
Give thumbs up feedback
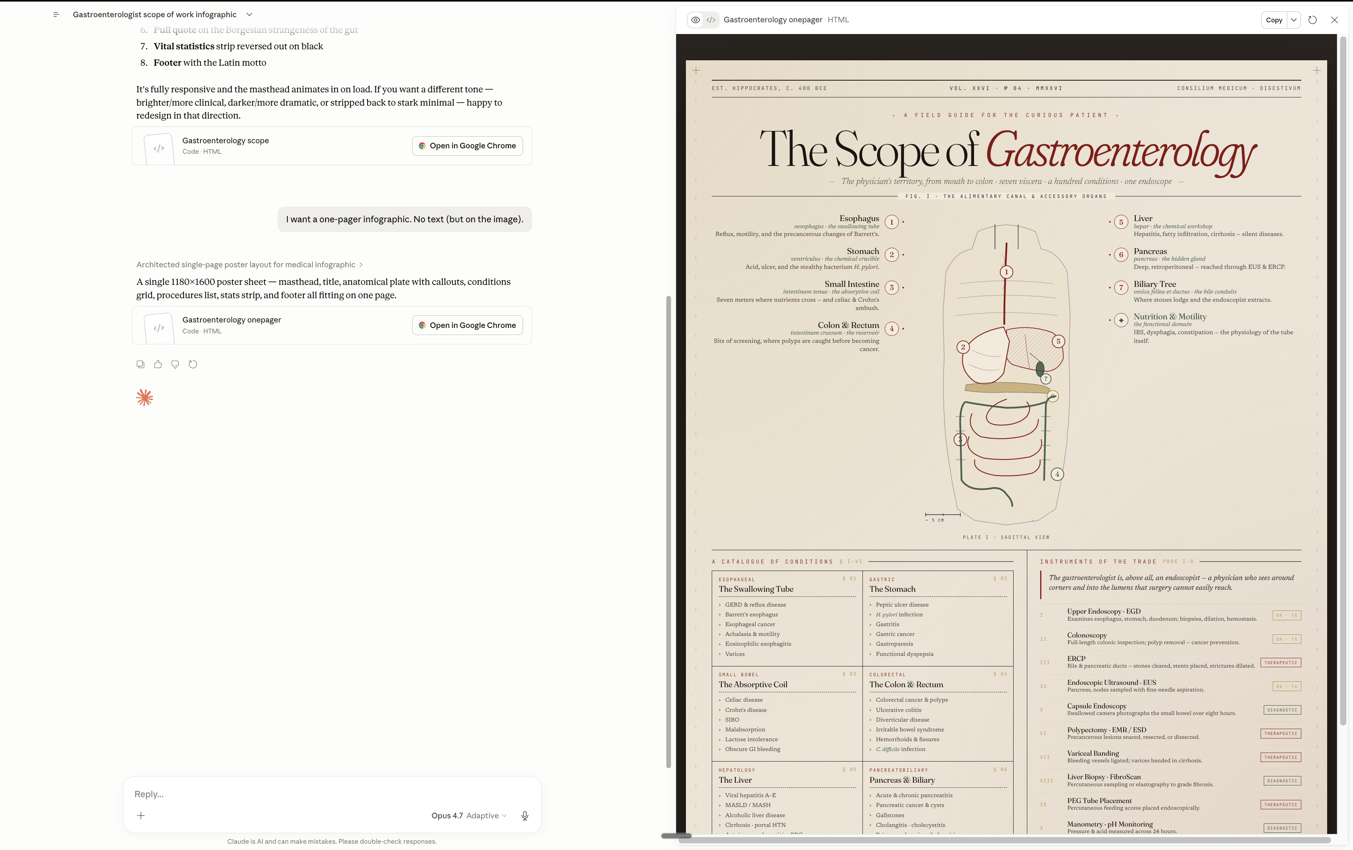click(158, 364)
